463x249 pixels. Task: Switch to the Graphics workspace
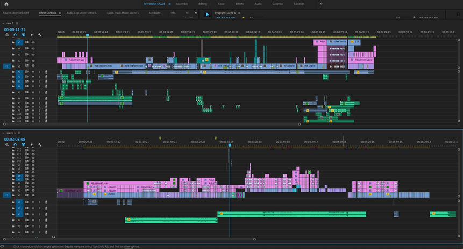[277, 4]
